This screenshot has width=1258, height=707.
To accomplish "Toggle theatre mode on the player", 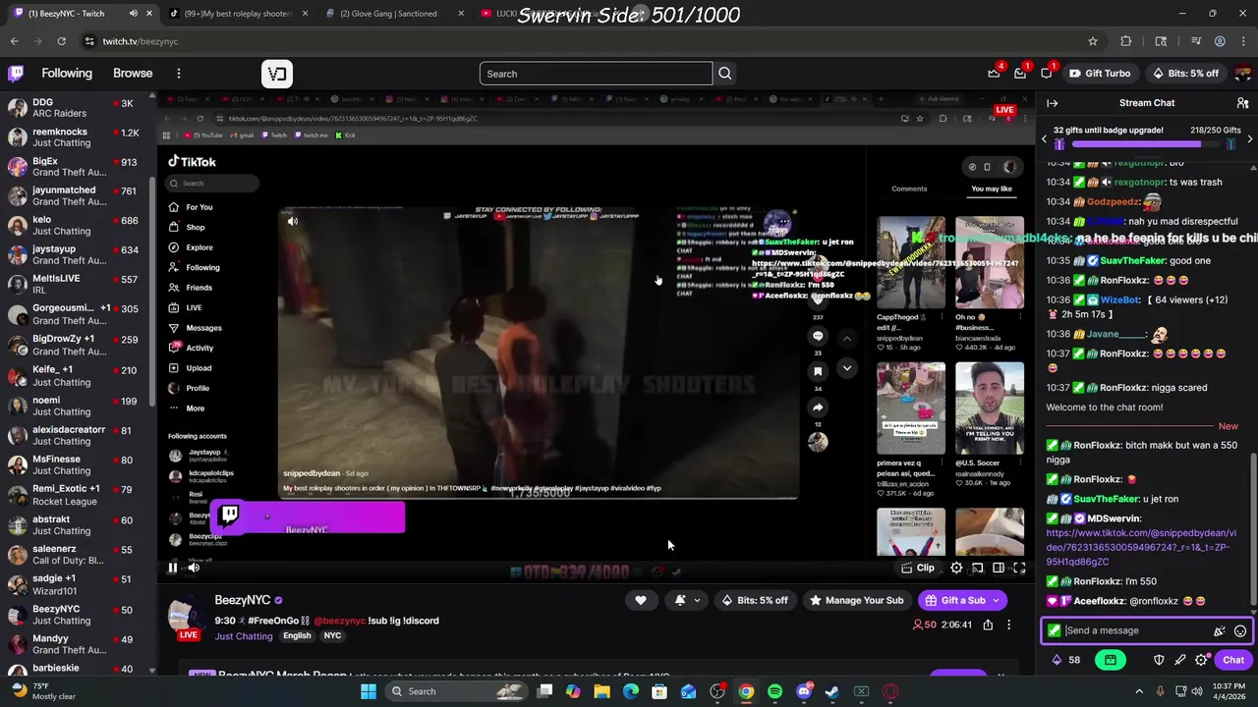I will pos(999,568).
